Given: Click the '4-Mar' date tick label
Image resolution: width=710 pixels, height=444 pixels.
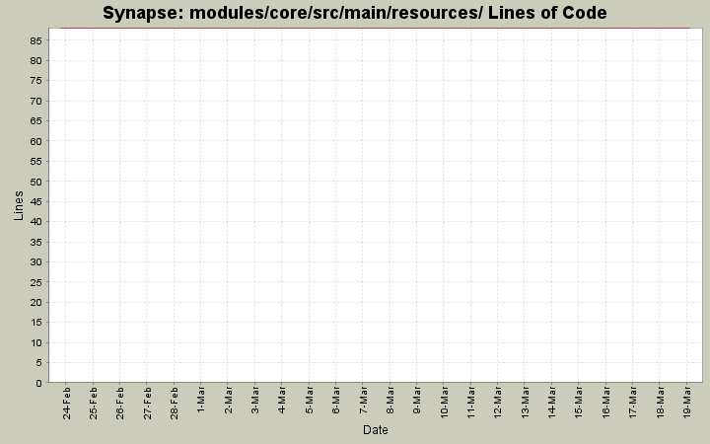Looking at the screenshot, I should [x=282, y=400].
